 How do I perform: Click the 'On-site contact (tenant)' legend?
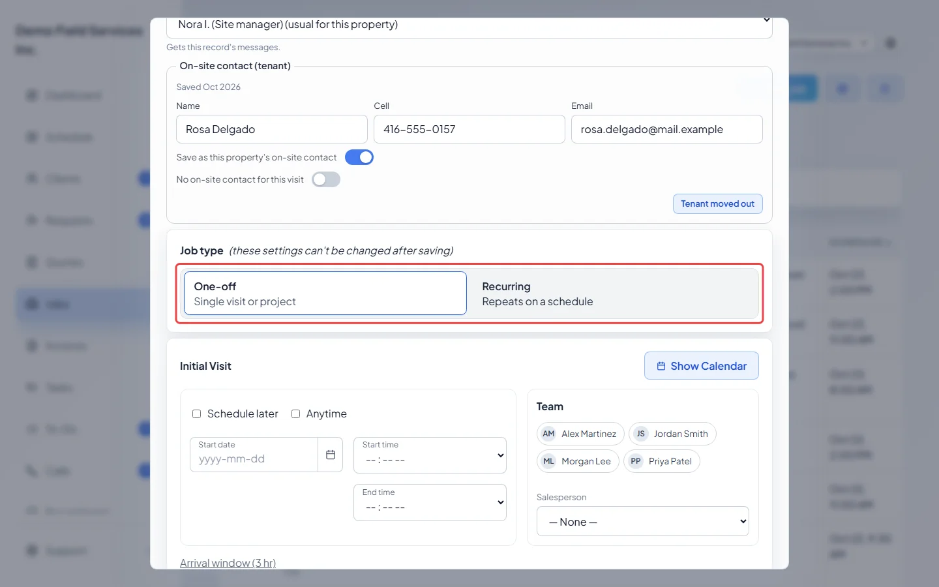(235, 66)
